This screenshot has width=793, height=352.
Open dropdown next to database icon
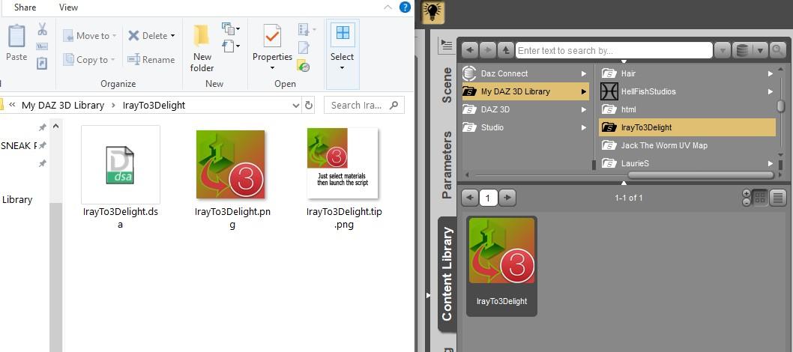pyautogui.click(x=759, y=50)
